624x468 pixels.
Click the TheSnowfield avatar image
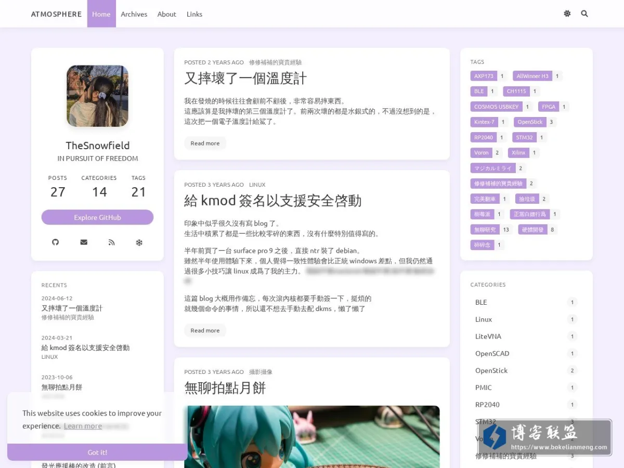97,96
